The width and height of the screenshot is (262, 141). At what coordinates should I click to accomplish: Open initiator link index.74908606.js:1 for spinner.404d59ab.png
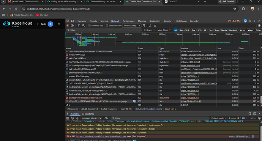point(190,76)
